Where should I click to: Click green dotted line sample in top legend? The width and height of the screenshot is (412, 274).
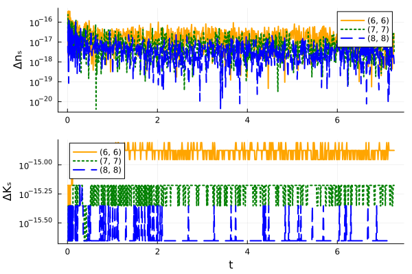(353, 29)
